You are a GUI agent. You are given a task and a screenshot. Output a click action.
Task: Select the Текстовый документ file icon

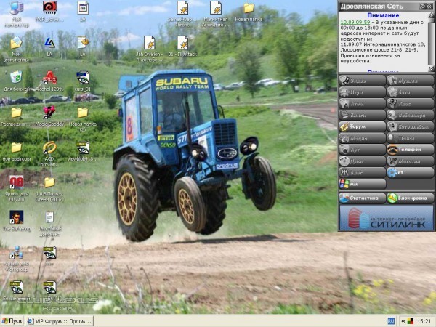[49, 224]
